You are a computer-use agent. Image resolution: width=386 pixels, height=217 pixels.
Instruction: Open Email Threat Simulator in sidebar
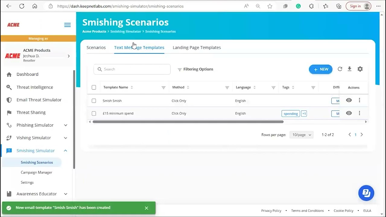pyautogui.click(x=39, y=100)
